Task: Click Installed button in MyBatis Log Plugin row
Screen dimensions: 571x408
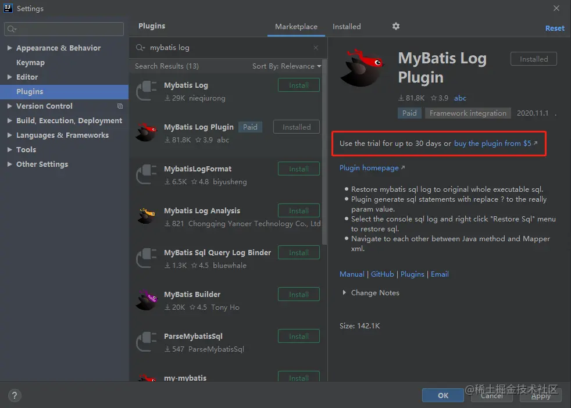Action: (x=297, y=127)
